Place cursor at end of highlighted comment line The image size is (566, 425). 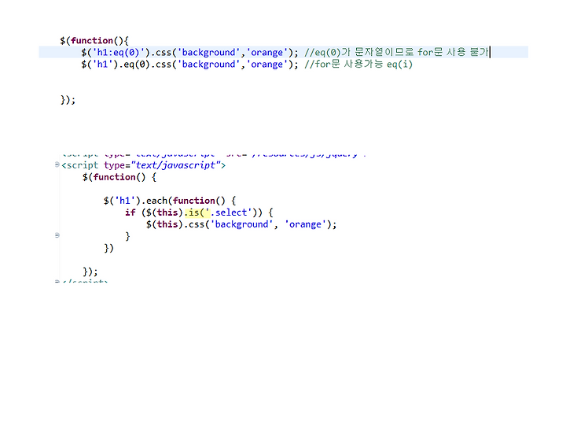490,52
